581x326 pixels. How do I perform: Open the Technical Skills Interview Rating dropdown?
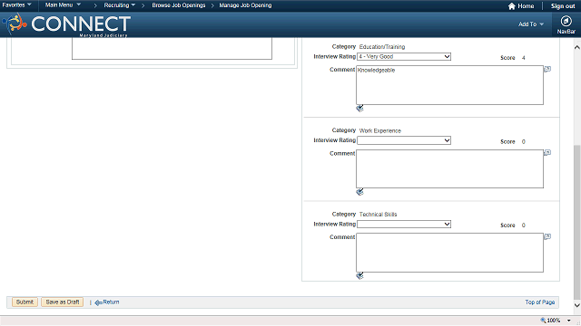404,224
